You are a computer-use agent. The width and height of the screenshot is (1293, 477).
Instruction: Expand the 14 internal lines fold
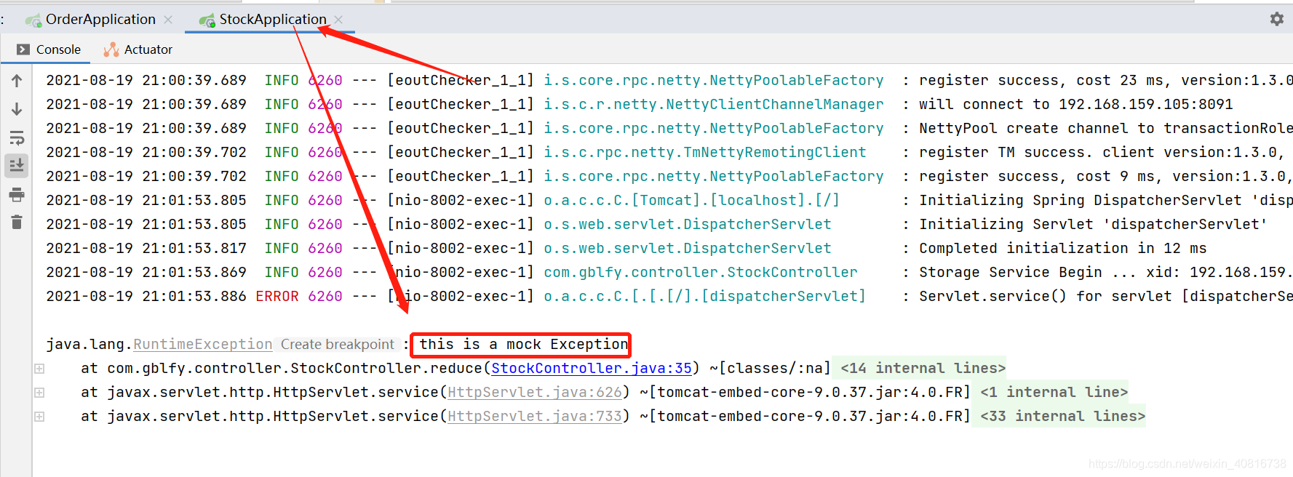point(923,368)
